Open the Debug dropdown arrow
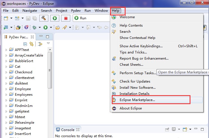This screenshot has width=209, height=138. [x=40, y=27]
